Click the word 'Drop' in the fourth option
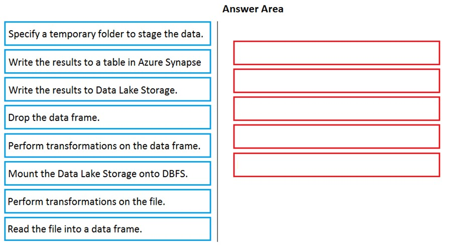The image size is (451, 248). tap(19, 118)
